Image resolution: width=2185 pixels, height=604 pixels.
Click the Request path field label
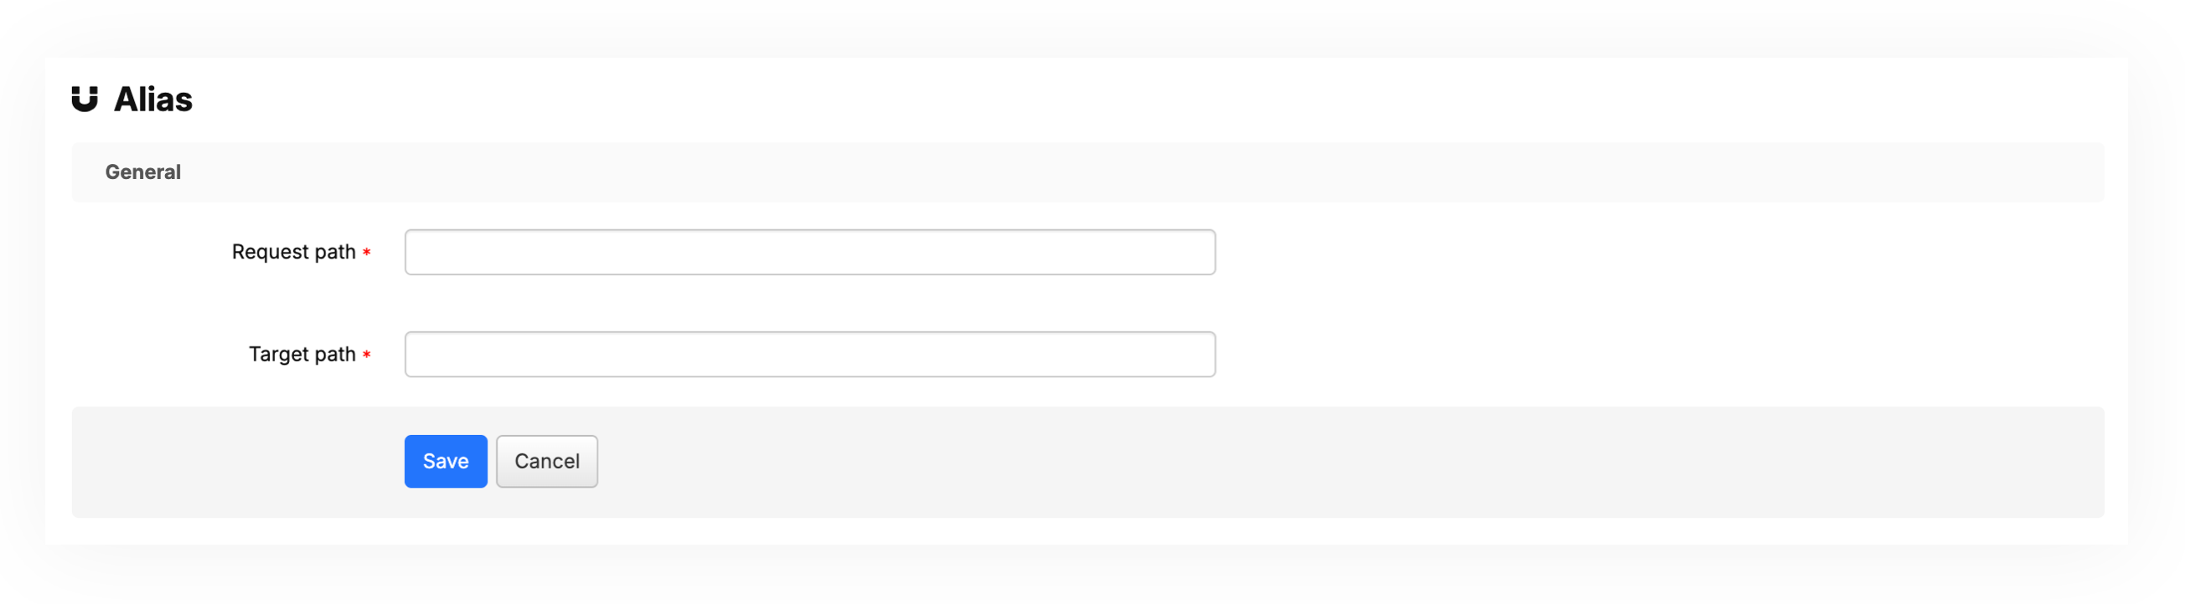coord(294,251)
